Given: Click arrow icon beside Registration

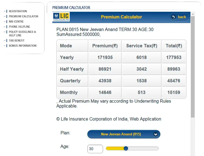Looking at the screenshot, I should tap(4, 11).
